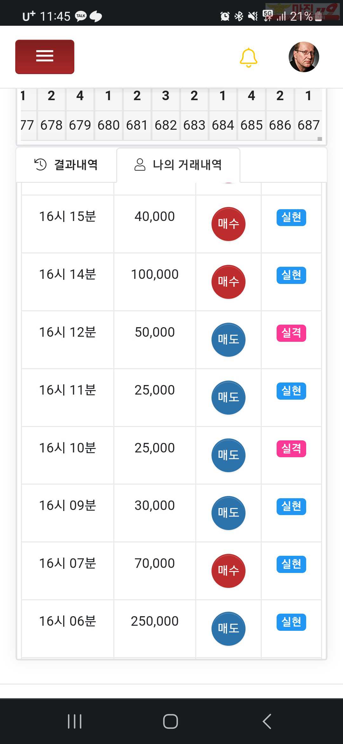Tap the blue 매도 badge at 16시 11분
This screenshot has width=343, height=744.
point(228,397)
